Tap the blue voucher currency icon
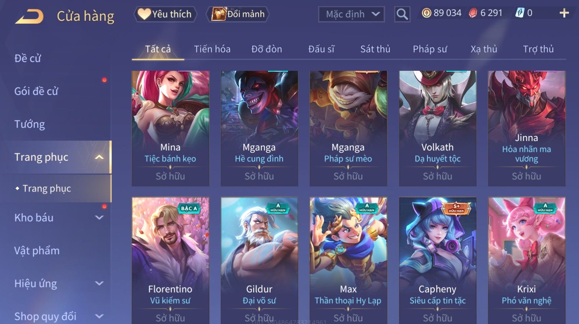This screenshot has width=579, height=324. tap(520, 13)
